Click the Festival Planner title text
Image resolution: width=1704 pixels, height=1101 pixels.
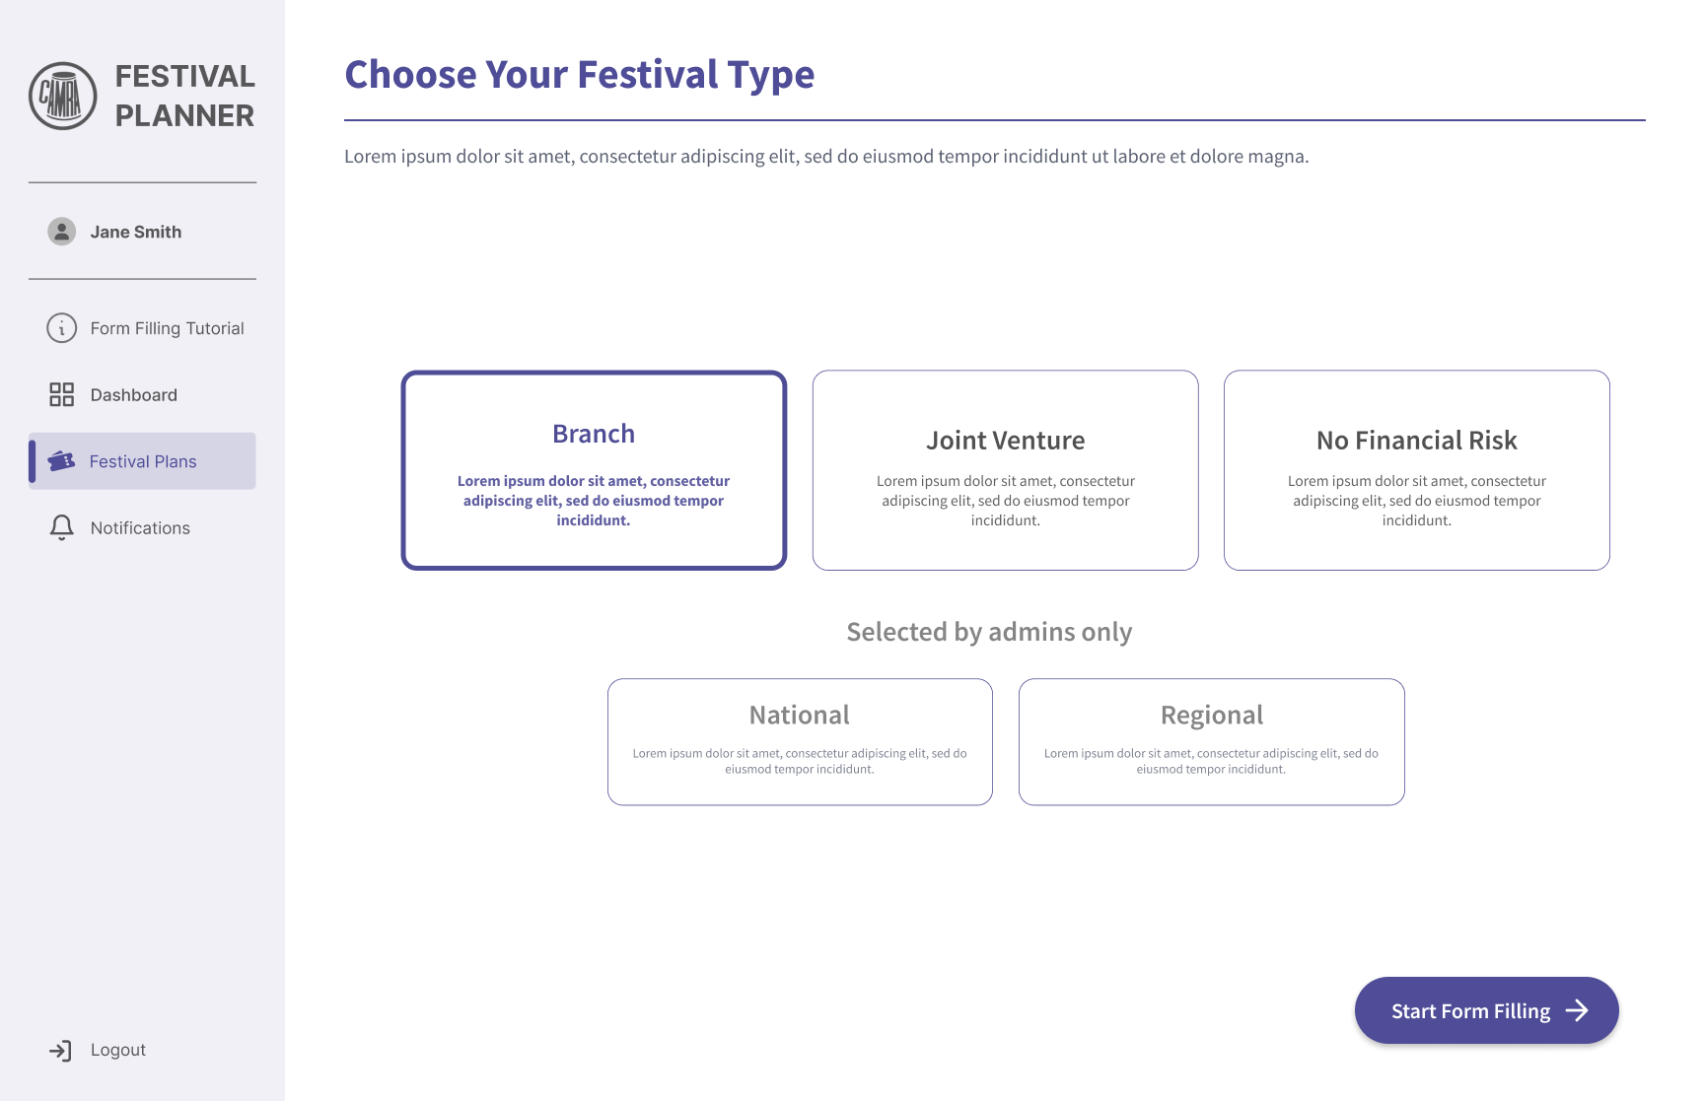[x=184, y=96]
